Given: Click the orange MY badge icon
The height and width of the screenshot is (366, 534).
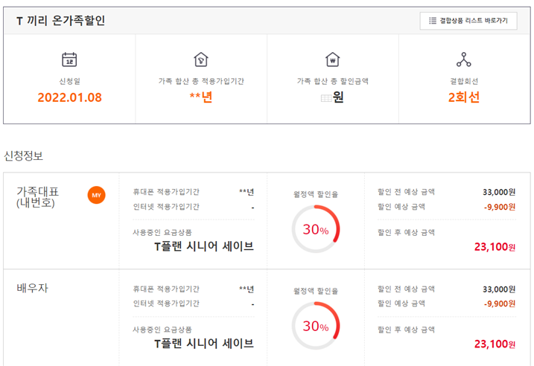Looking at the screenshot, I should point(96,195).
